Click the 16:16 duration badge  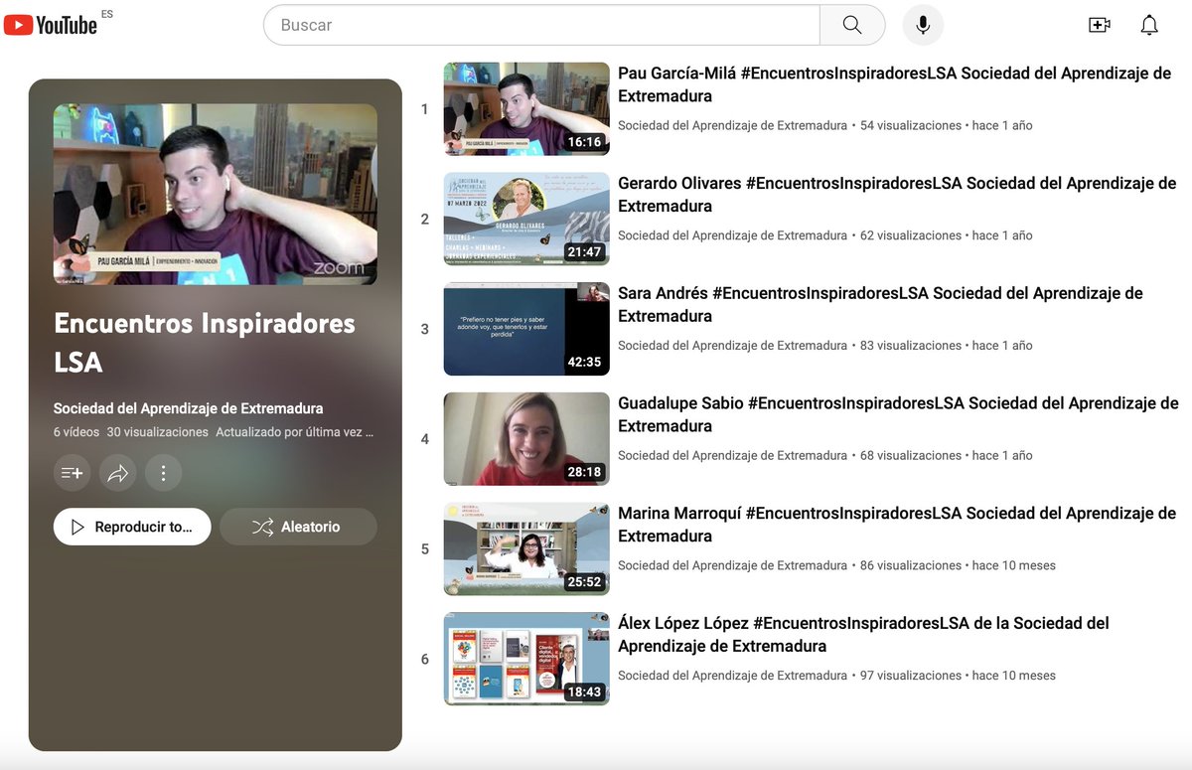tap(584, 142)
